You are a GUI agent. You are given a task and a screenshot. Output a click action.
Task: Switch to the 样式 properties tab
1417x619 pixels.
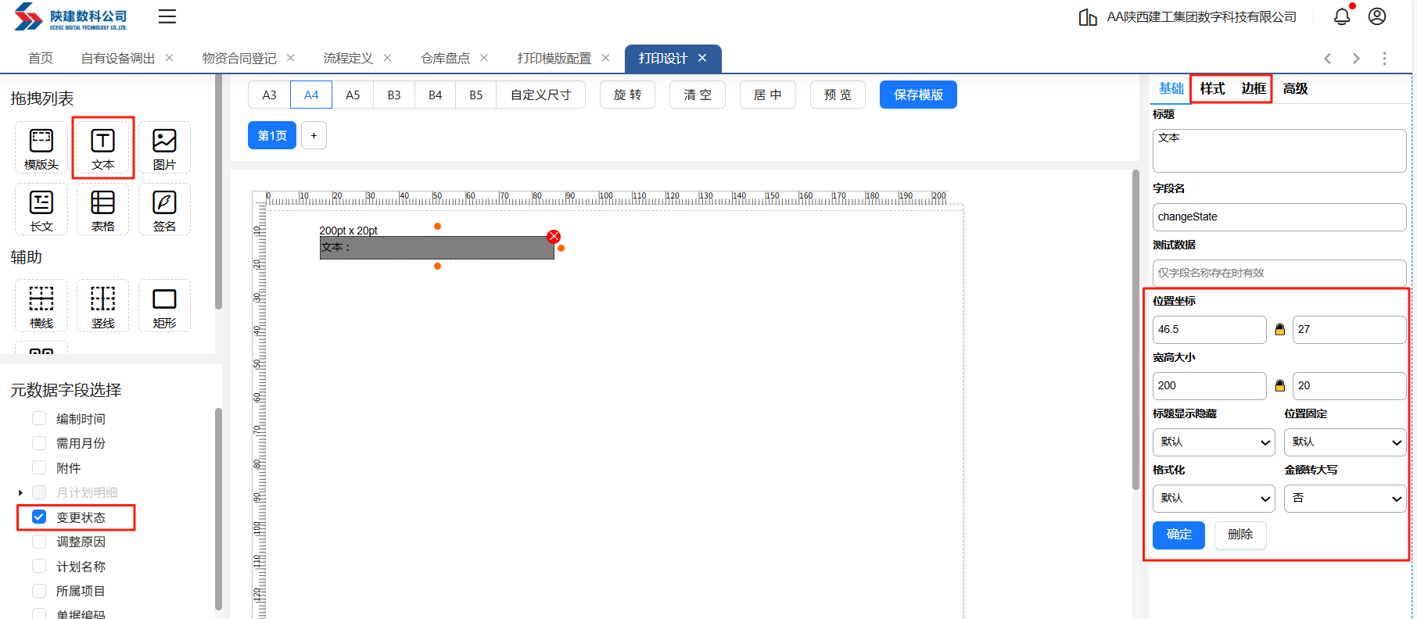coord(1211,88)
